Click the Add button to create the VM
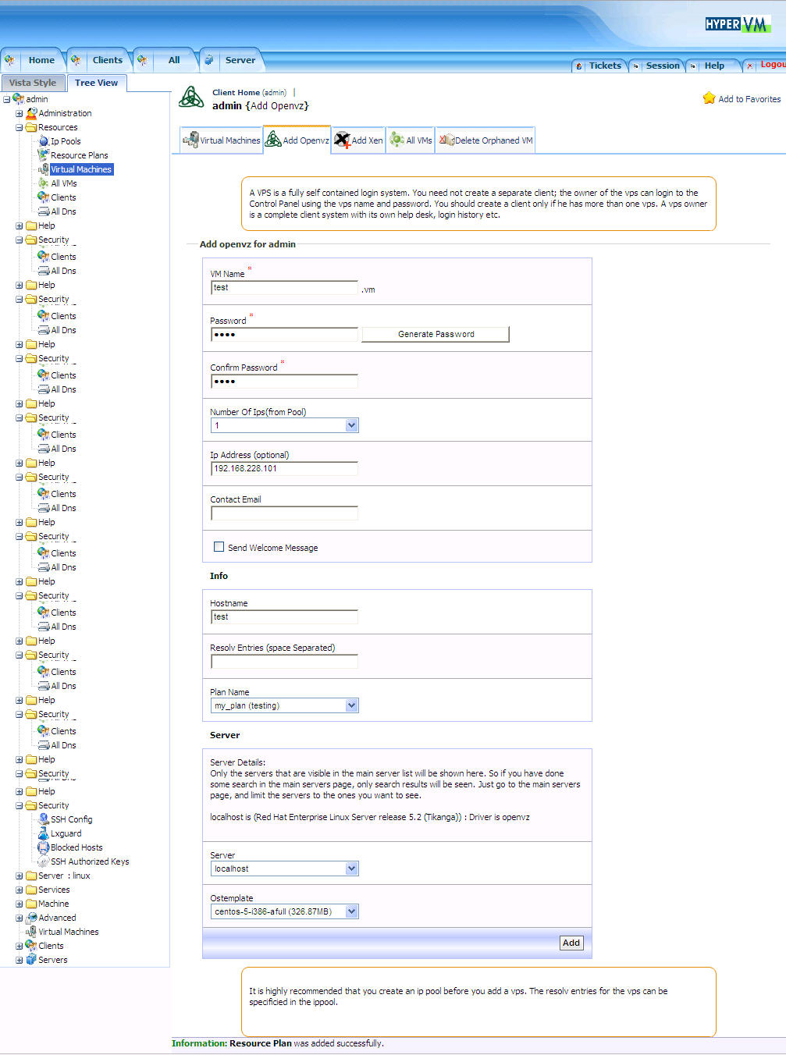This screenshot has width=786, height=1055. click(x=571, y=943)
